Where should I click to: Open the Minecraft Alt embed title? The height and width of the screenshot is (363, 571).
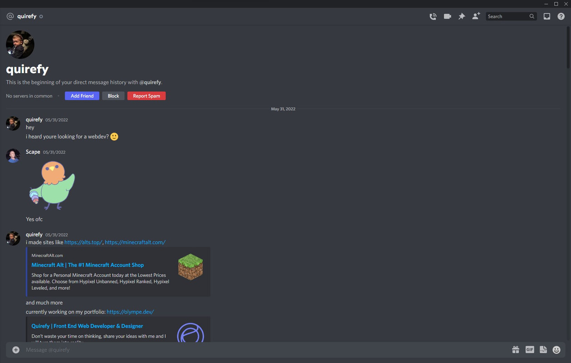tap(88, 265)
